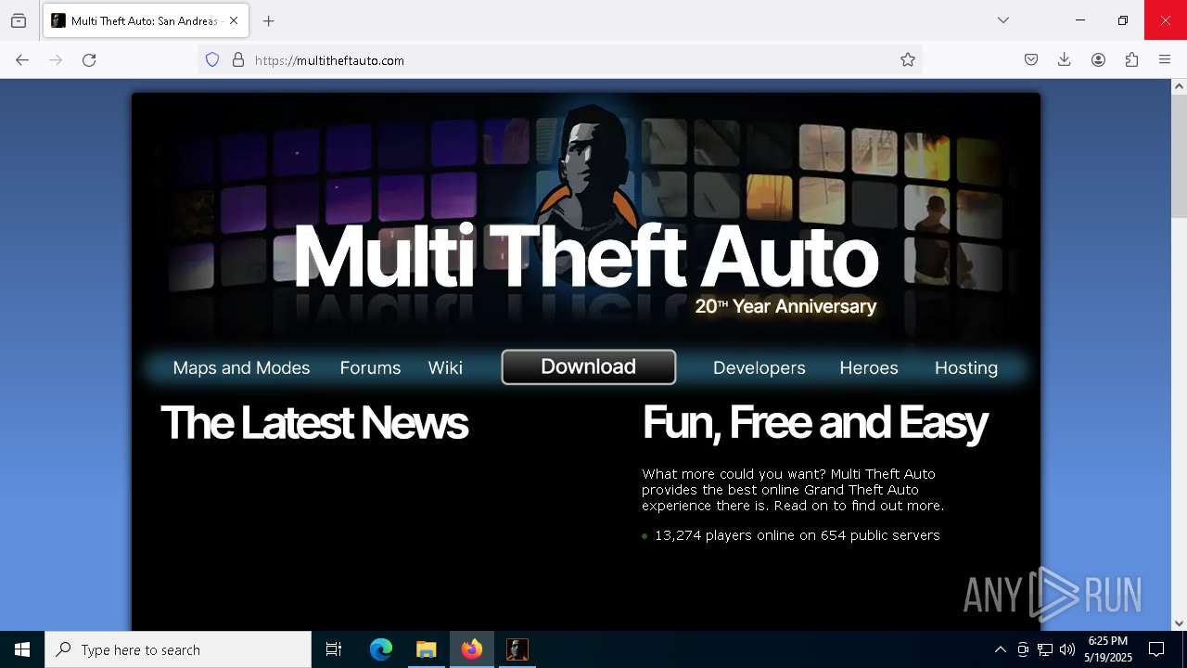The height and width of the screenshot is (668, 1187).
Task: Visit the Heroes page
Action: click(869, 367)
